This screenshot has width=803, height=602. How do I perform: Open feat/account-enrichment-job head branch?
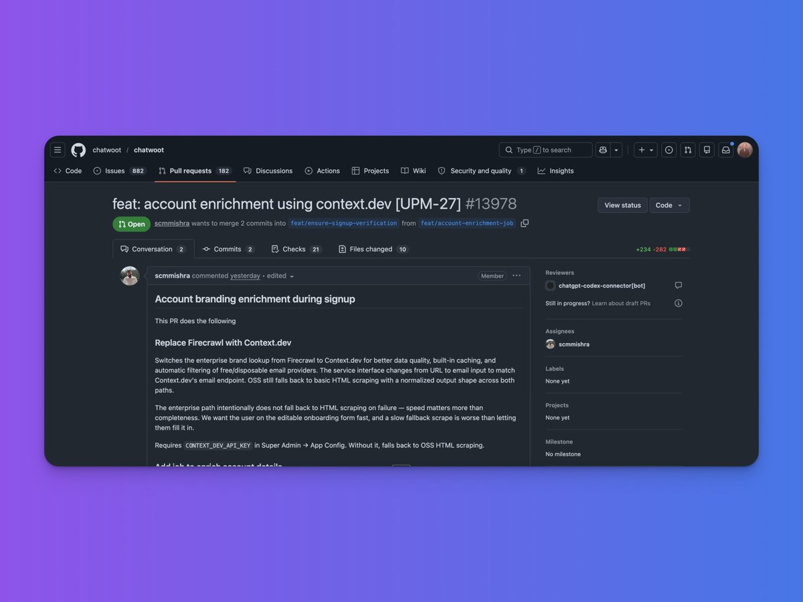point(468,223)
